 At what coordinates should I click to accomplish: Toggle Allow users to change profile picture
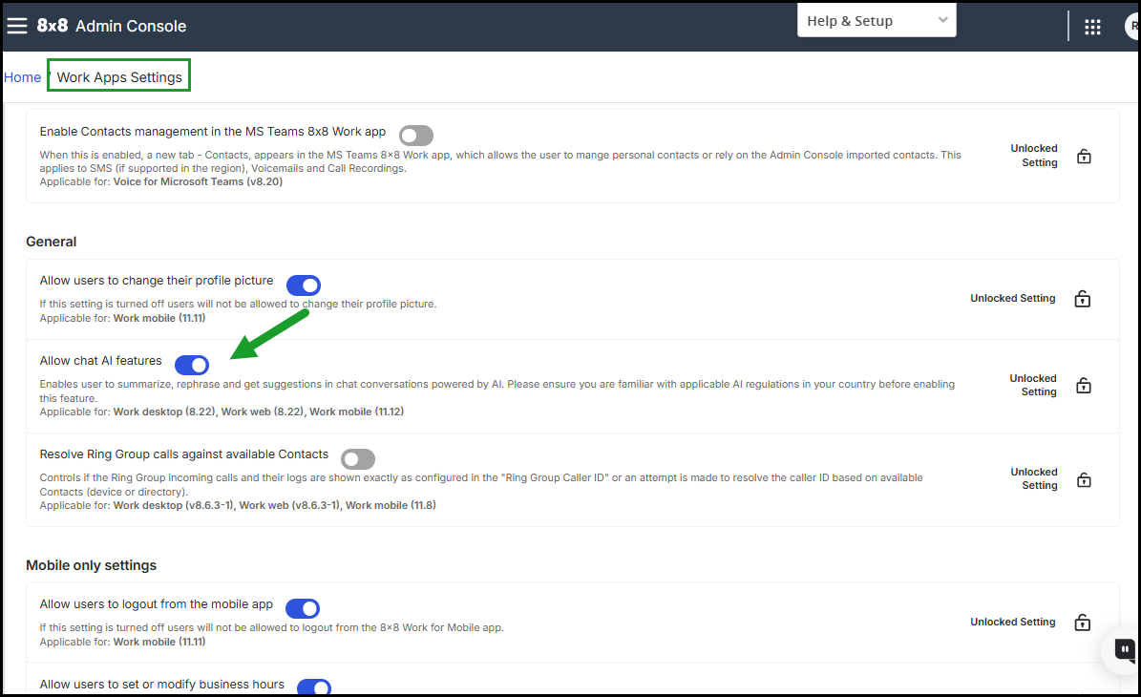click(304, 285)
